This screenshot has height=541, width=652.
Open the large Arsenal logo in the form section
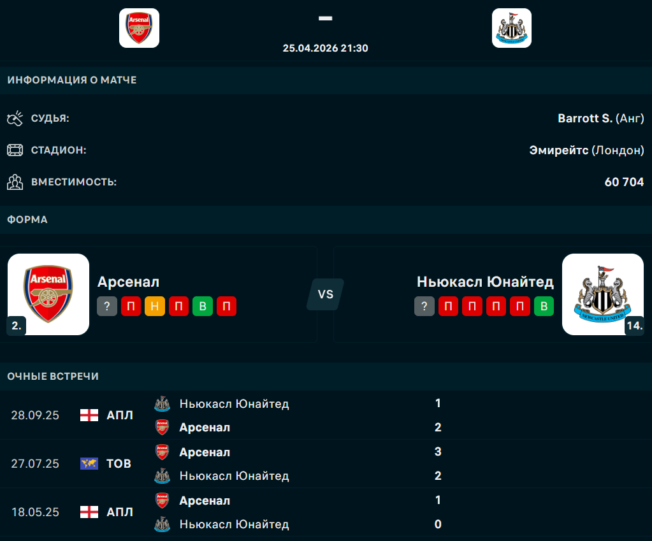point(48,294)
